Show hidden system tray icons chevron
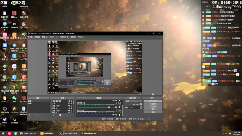 [x=223, y=134]
